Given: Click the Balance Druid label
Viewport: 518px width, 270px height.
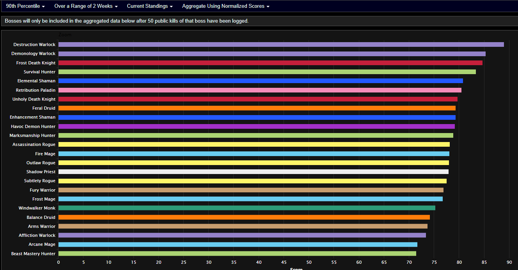Looking at the screenshot, I should tap(41, 217).
